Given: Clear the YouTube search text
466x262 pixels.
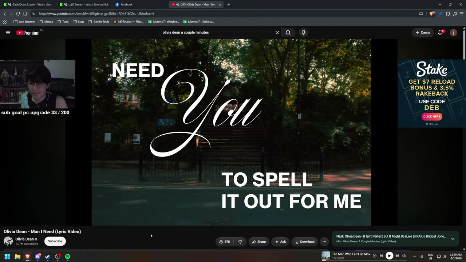Looking at the screenshot, I should point(277,32).
